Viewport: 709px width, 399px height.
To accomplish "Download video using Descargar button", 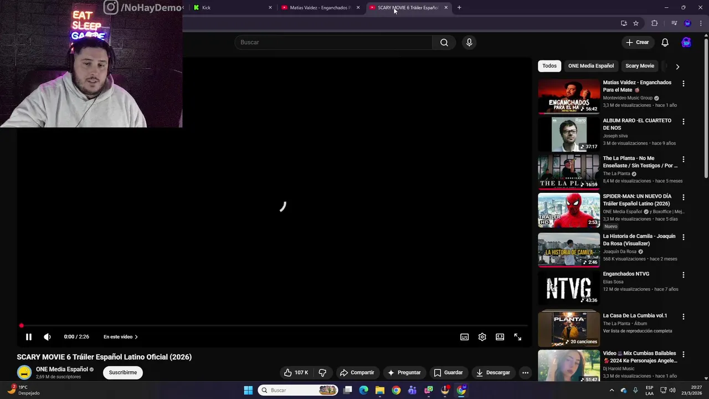I will (x=494, y=372).
